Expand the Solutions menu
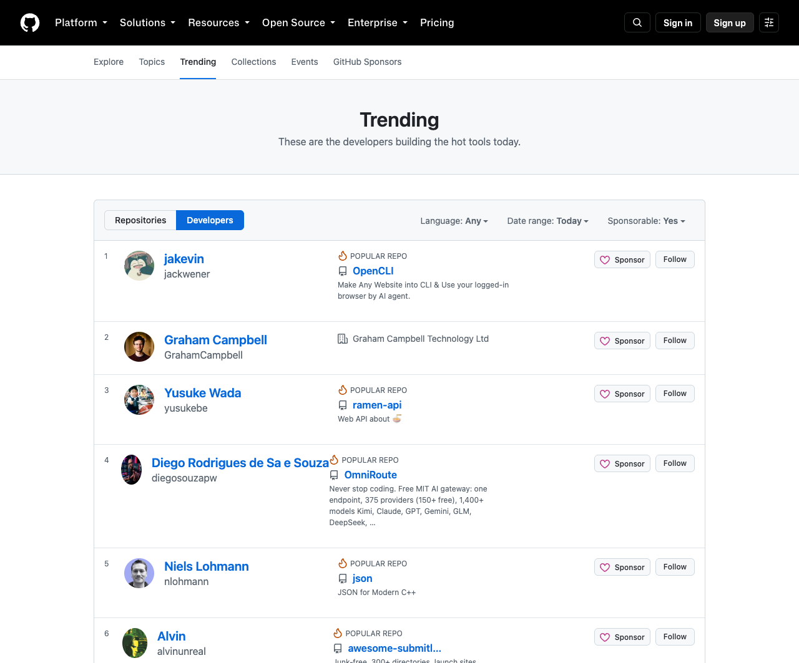Viewport: 799px width, 663px height. click(147, 22)
